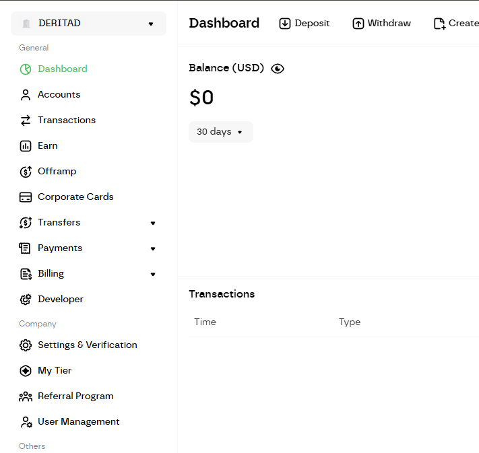Click the Referral Program people icon
The height and width of the screenshot is (453, 479).
[26, 396]
